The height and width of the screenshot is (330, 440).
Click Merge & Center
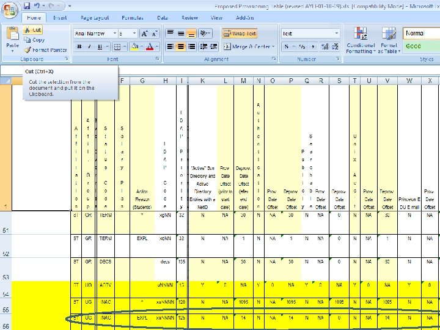[x=248, y=46]
